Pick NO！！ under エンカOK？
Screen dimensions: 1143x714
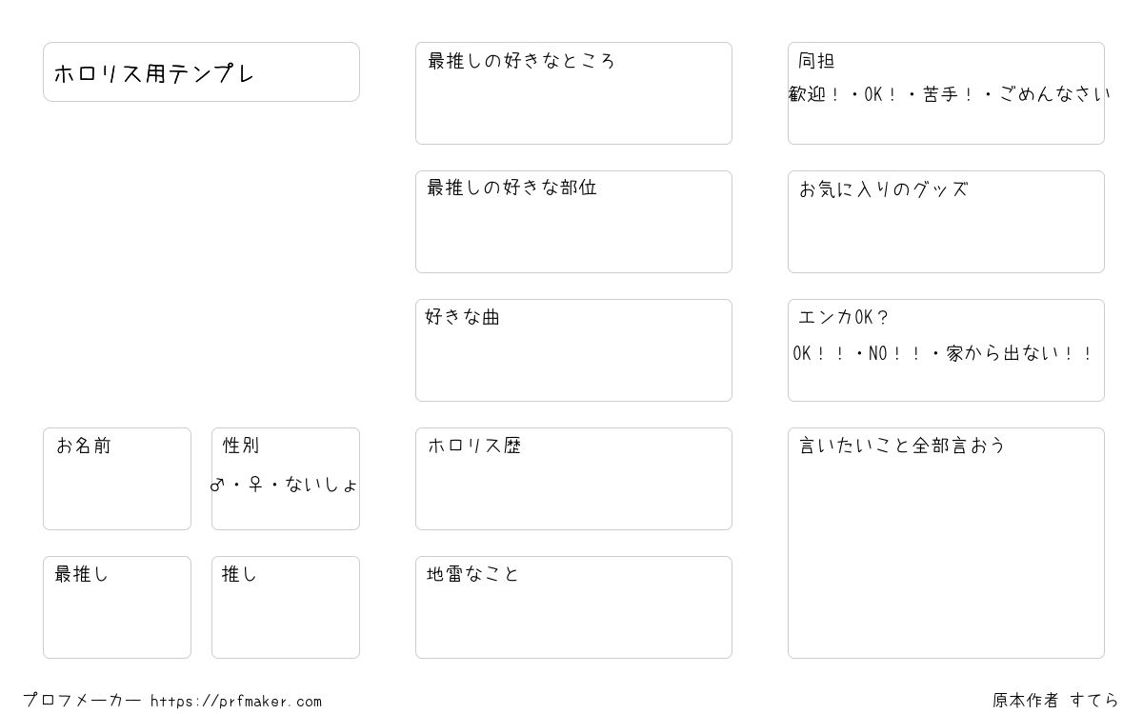(895, 353)
